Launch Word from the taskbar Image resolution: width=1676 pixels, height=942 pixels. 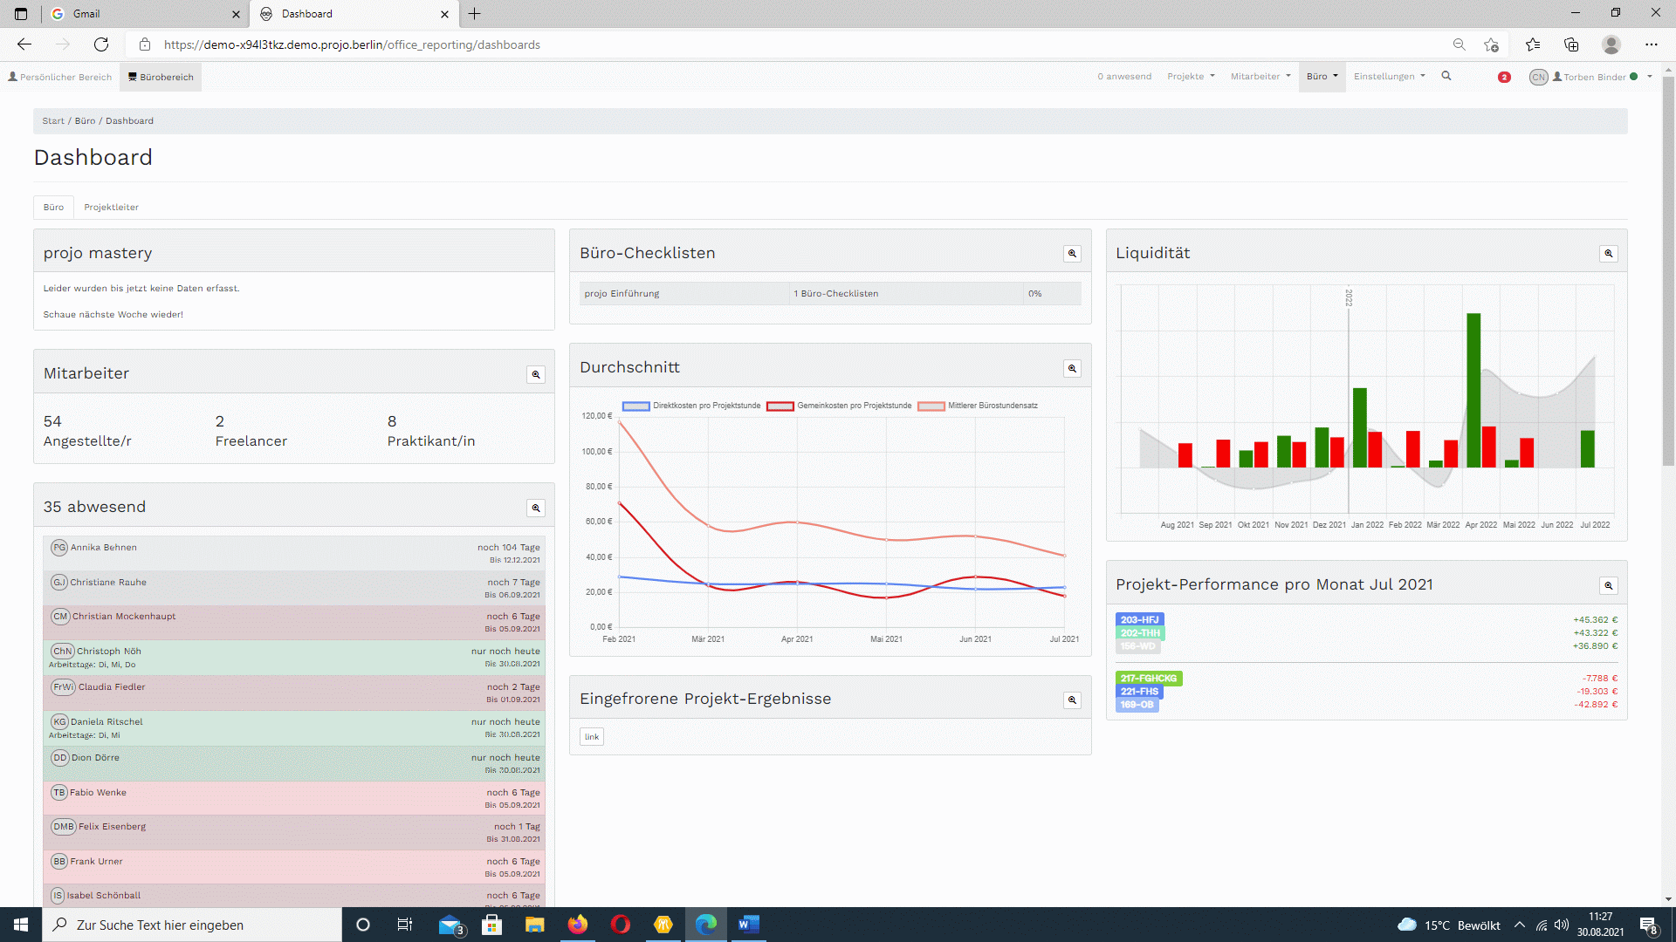click(747, 925)
